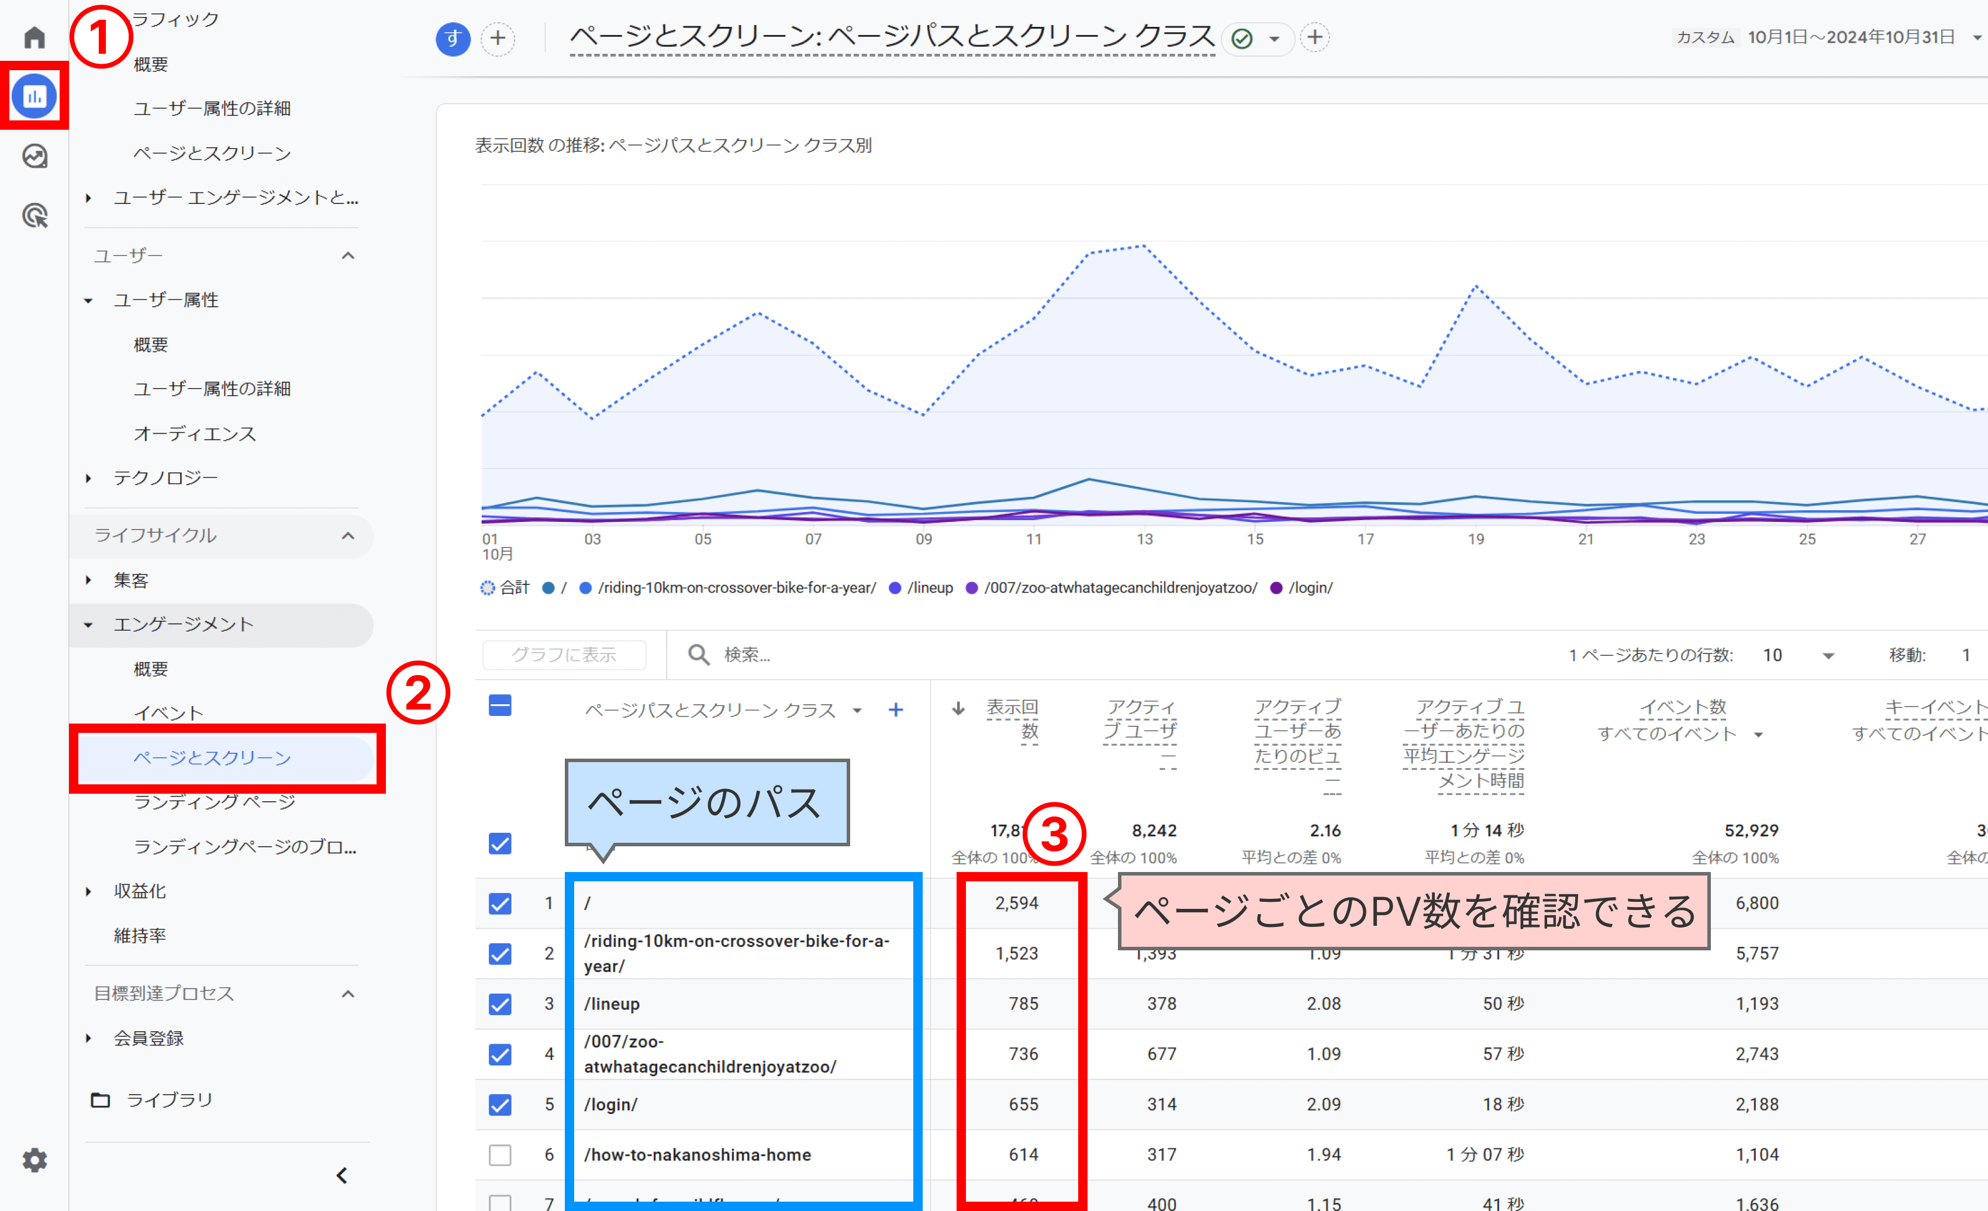Uncheck the /login/ row checkbox
The image size is (1988, 1211).
[x=501, y=1105]
